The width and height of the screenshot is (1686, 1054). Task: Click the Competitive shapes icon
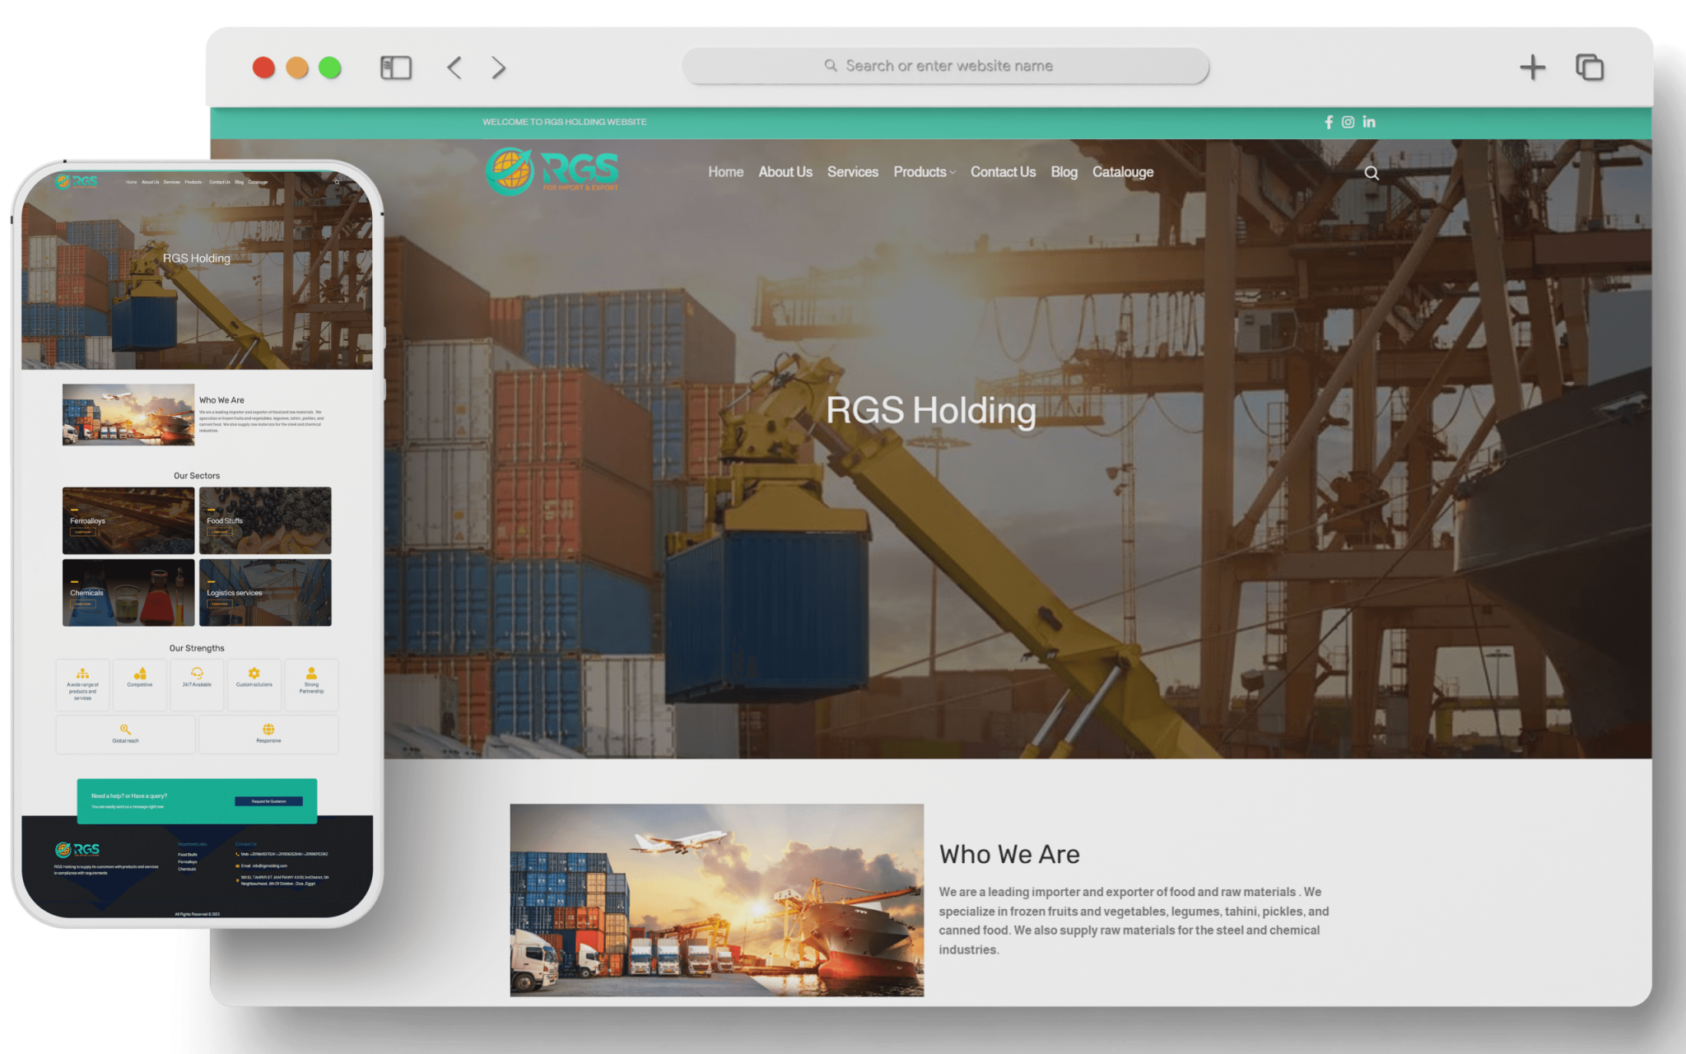pyautogui.click(x=140, y=673)
